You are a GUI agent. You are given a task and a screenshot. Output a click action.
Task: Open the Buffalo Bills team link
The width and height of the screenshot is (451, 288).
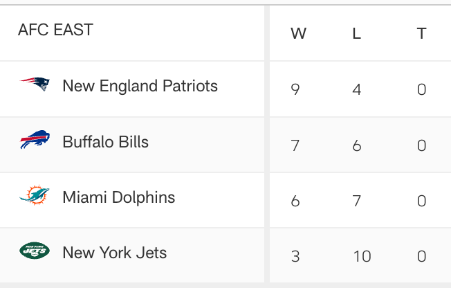[x=105, y=142]
